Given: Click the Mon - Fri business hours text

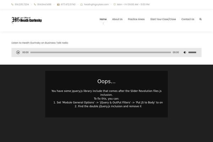Looking at the screenshot, I should click(x=133, y=4).
